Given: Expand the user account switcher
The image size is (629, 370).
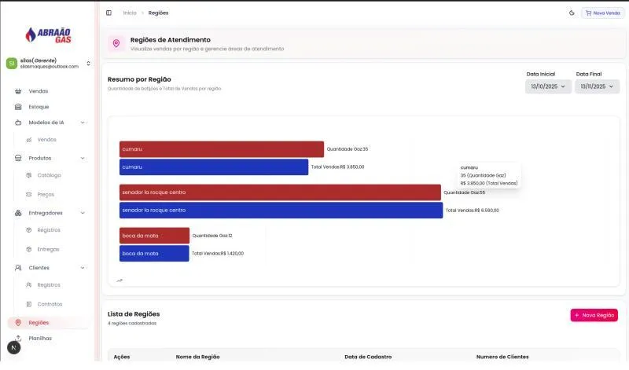Looking at the screenshot, I should (88, 64).
